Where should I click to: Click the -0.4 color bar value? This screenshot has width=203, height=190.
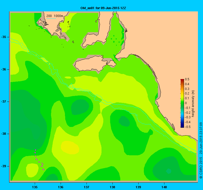click(187, 122)
